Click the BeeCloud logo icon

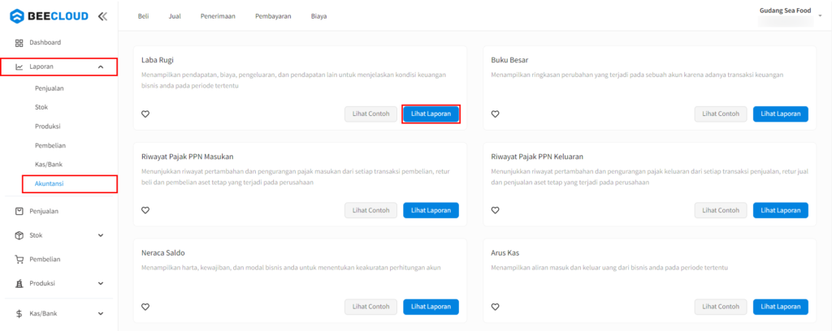click(x=17, y=15)
